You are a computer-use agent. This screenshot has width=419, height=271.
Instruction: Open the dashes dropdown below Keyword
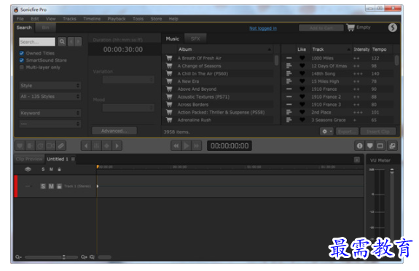click(50, 124)
